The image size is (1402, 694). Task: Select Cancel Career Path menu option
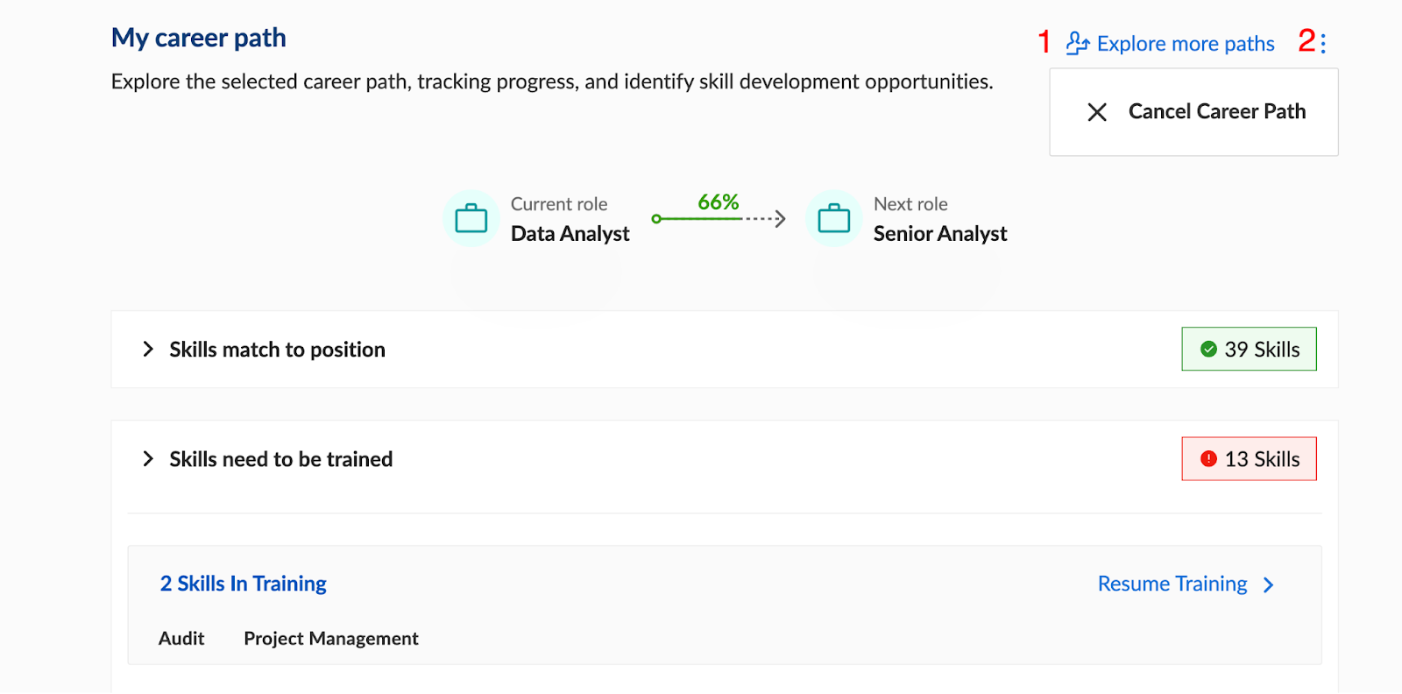tap(1193, 112)
